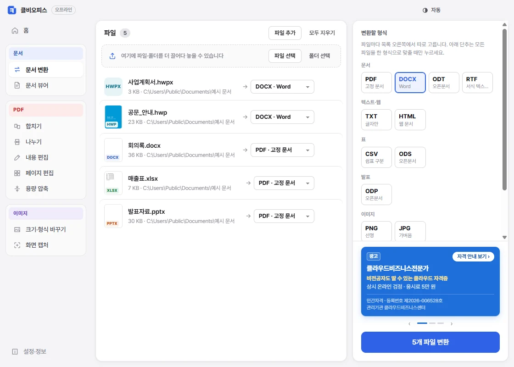Open PDF 나누기 tool

click(45, 142)
